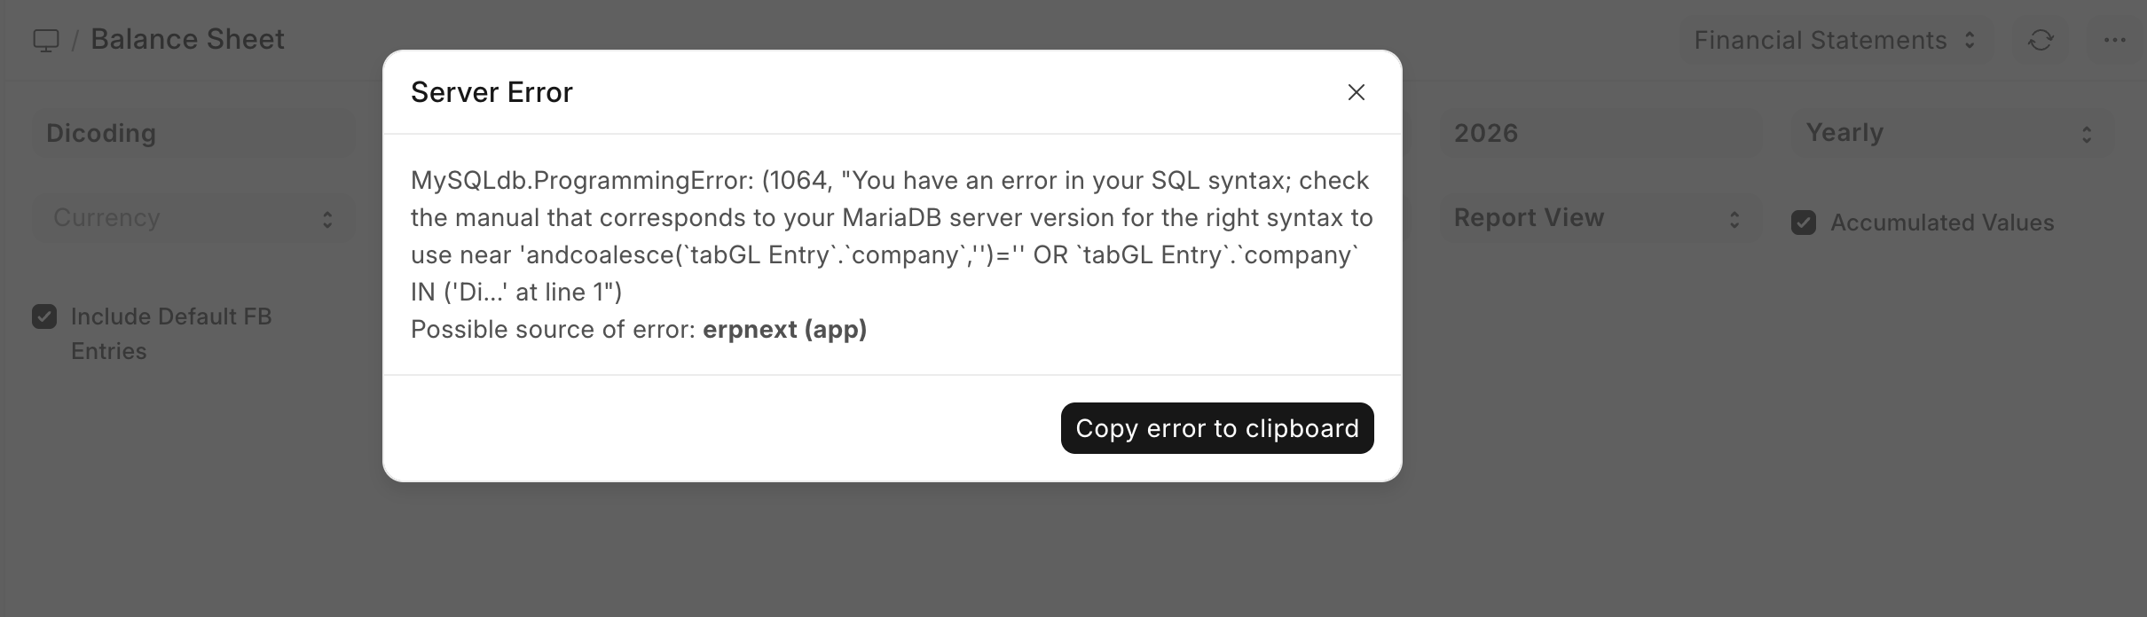Viewport: 2147px width, 617px height.
Task: Click the 2026 fiscal year field
Action: 1599,133
